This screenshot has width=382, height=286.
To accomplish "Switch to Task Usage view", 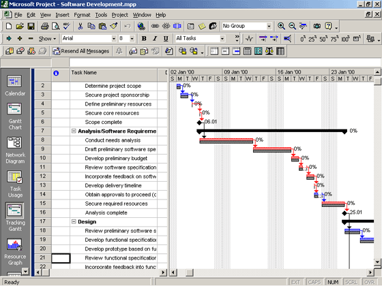I will pos(15,184).
